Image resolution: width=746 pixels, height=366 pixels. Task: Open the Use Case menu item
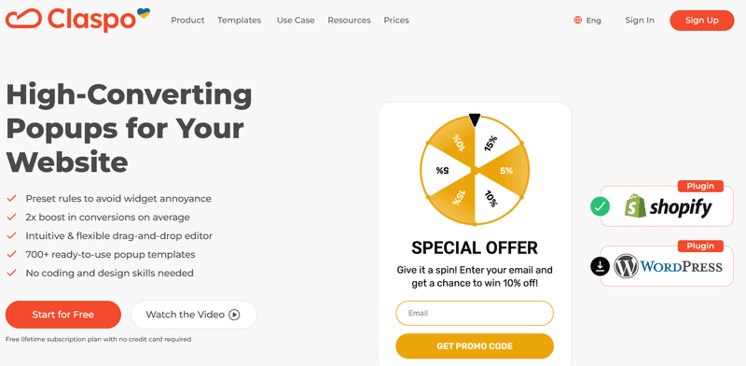click(x=296, y=20)
